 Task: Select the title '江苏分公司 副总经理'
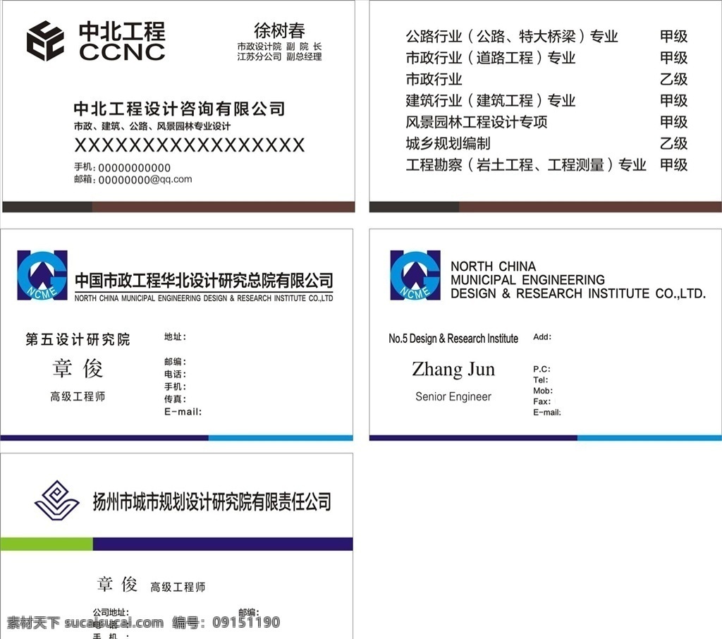click(x=279, y=56)
